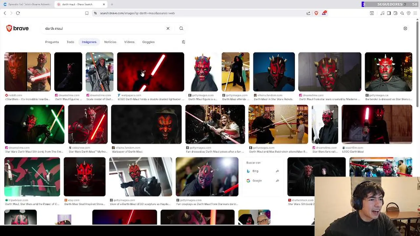420x236 pixels.
Task: Select the darth maul Brave Search tab
Action: coord(80,4)
